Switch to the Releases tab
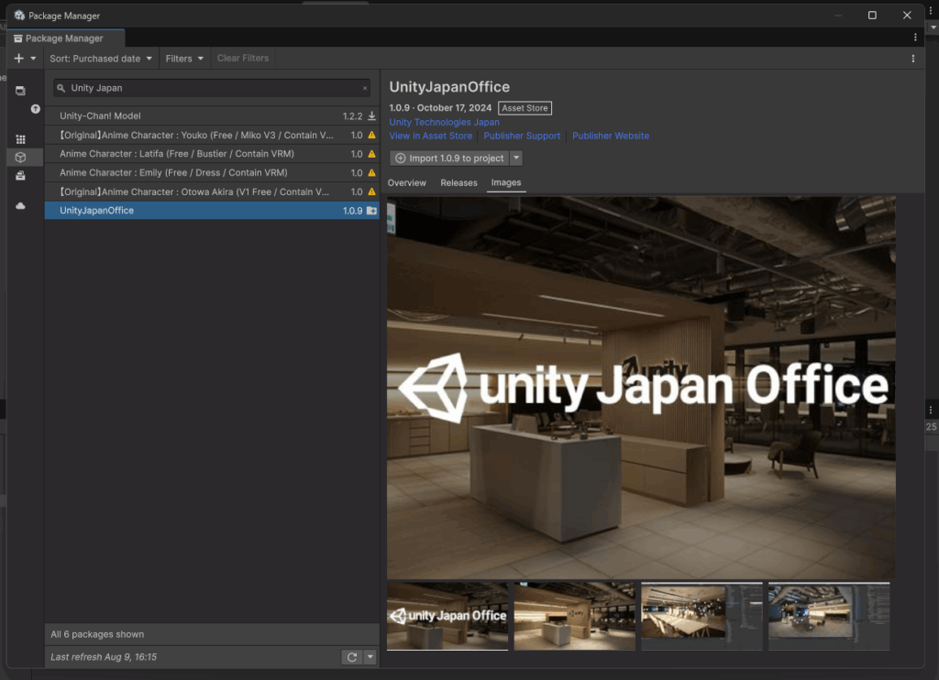Image resolution: width=939 pixels, height=680 pixels. [x=458, y=182]
